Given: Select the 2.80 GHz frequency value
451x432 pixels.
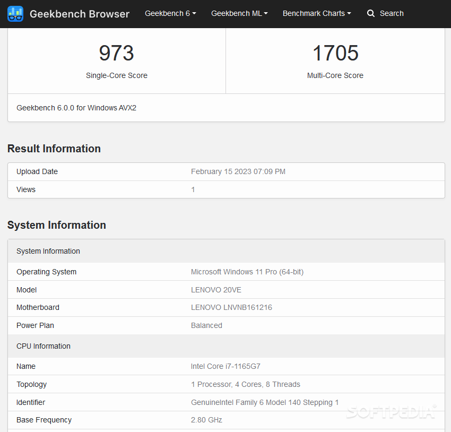Looking at the screenshot, I should click(206, 420).
